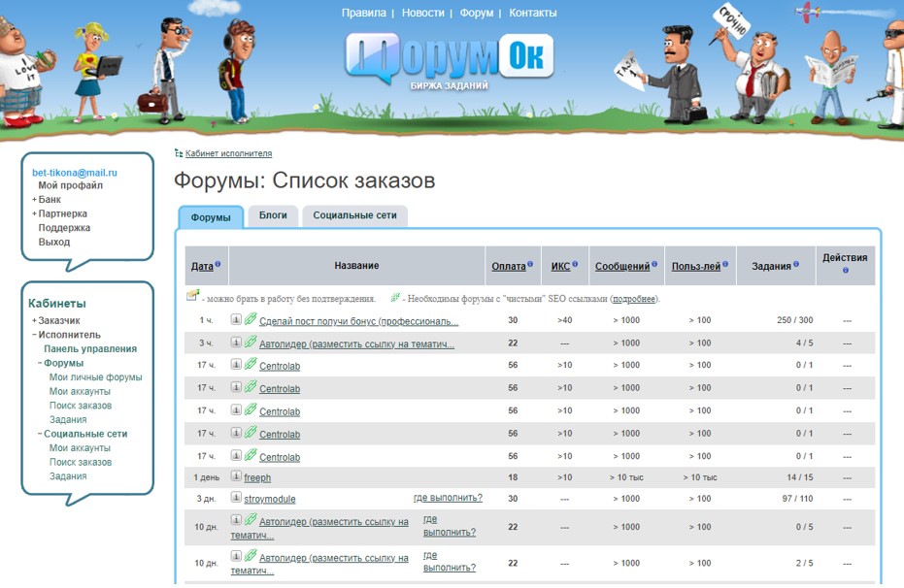The width and height of the screenshot is (904, 588).
Task: Click the ФорумОк logo
Action: tap(450, 62)
